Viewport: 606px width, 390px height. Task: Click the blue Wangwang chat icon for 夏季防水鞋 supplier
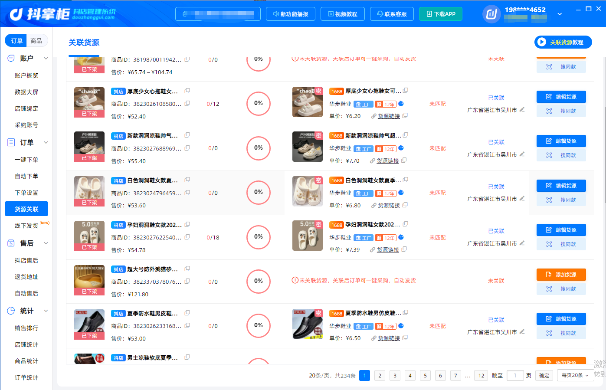click(401, 326)
